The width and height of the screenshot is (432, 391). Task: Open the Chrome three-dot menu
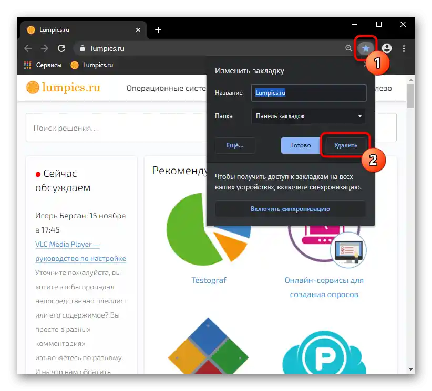coord(404,48)
